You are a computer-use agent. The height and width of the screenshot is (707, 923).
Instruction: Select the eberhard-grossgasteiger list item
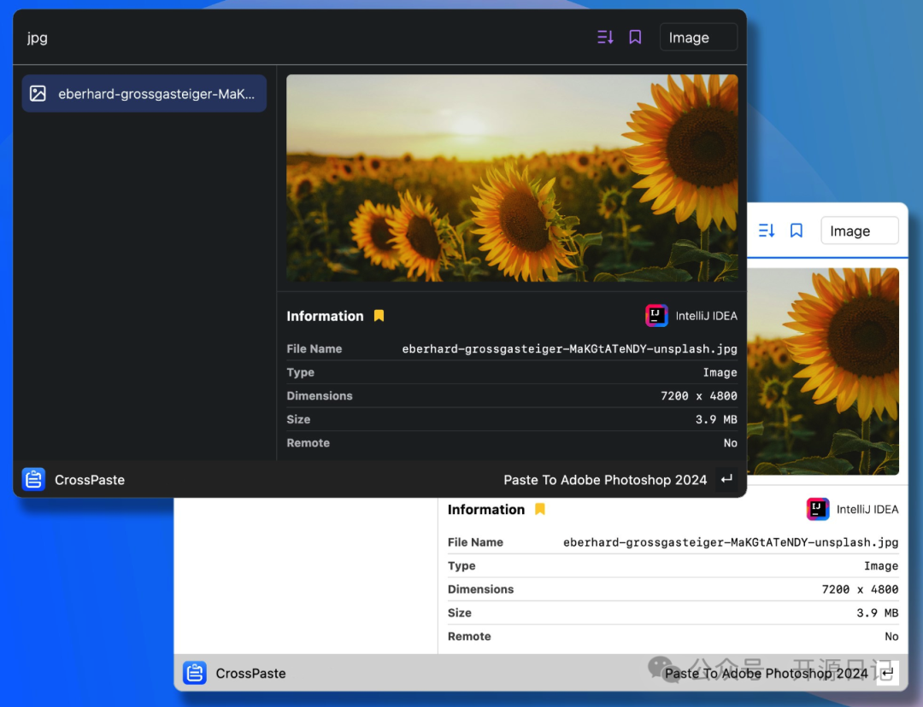144,94
